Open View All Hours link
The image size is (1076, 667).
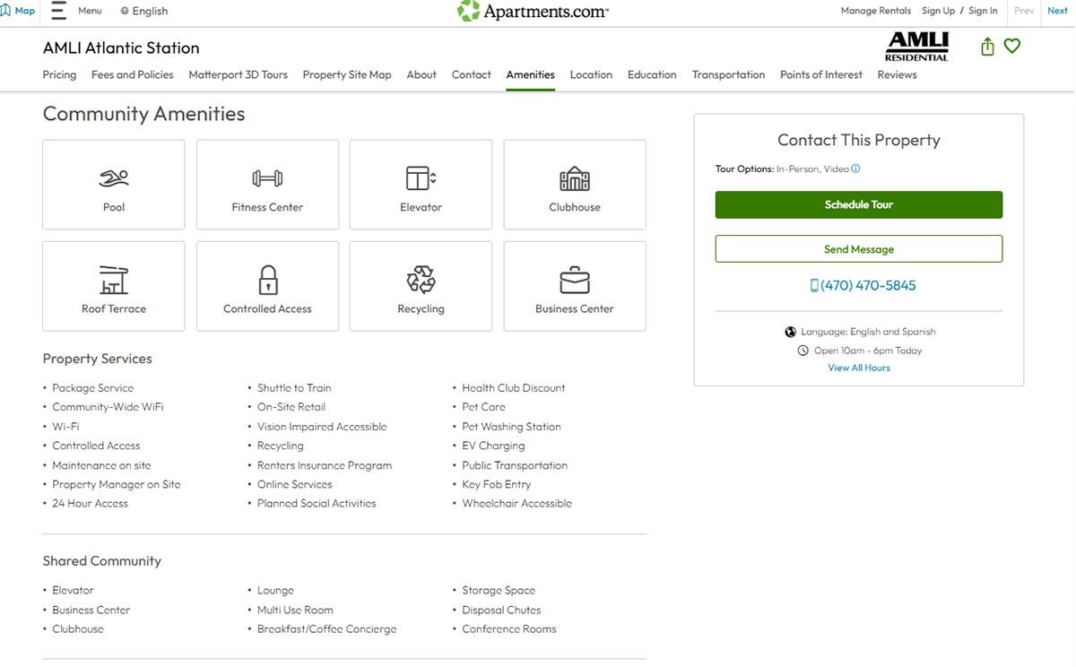(x=859, y=368)
